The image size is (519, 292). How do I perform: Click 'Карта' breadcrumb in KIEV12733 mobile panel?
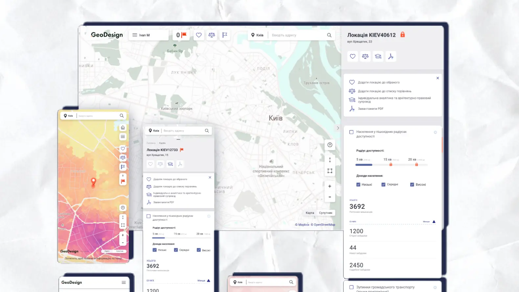coord(162,143)
